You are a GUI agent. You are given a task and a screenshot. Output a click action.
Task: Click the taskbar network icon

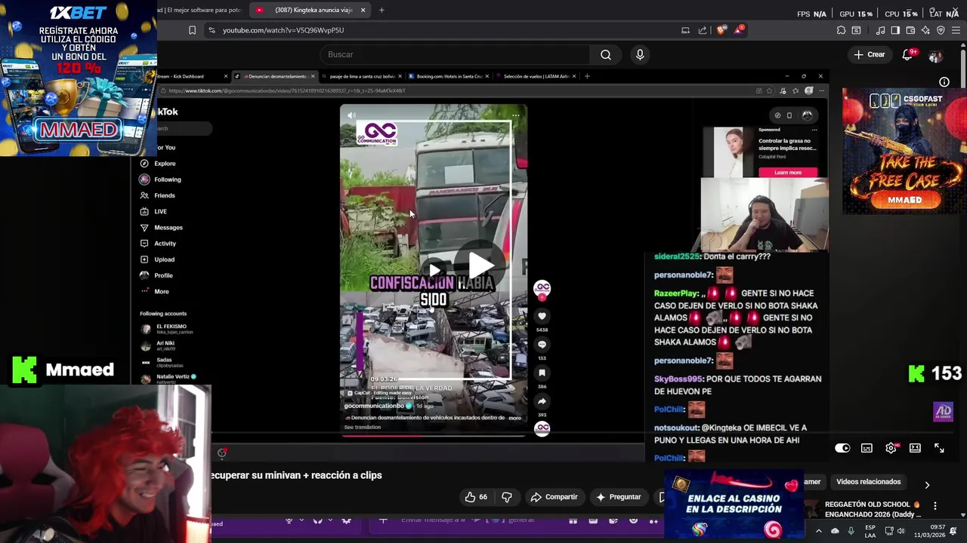[888, 531]
